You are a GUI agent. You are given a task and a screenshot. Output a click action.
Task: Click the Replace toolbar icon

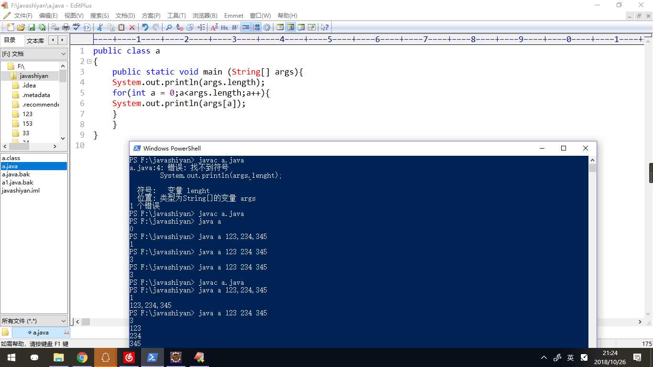[x=180, y=27]
